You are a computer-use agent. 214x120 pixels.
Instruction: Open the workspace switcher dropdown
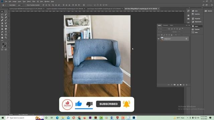pyautogui.click(x=207, y=5)
